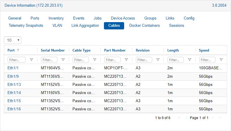Open the Length filter funnel icon
This screenshot has height=131, width=231.
(189, 60)
